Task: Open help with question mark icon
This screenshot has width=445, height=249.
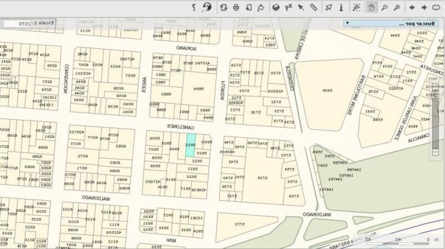Action: point(194,7)
